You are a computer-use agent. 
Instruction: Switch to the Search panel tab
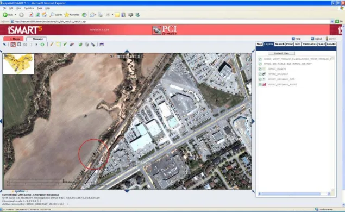tap(279, 44)
